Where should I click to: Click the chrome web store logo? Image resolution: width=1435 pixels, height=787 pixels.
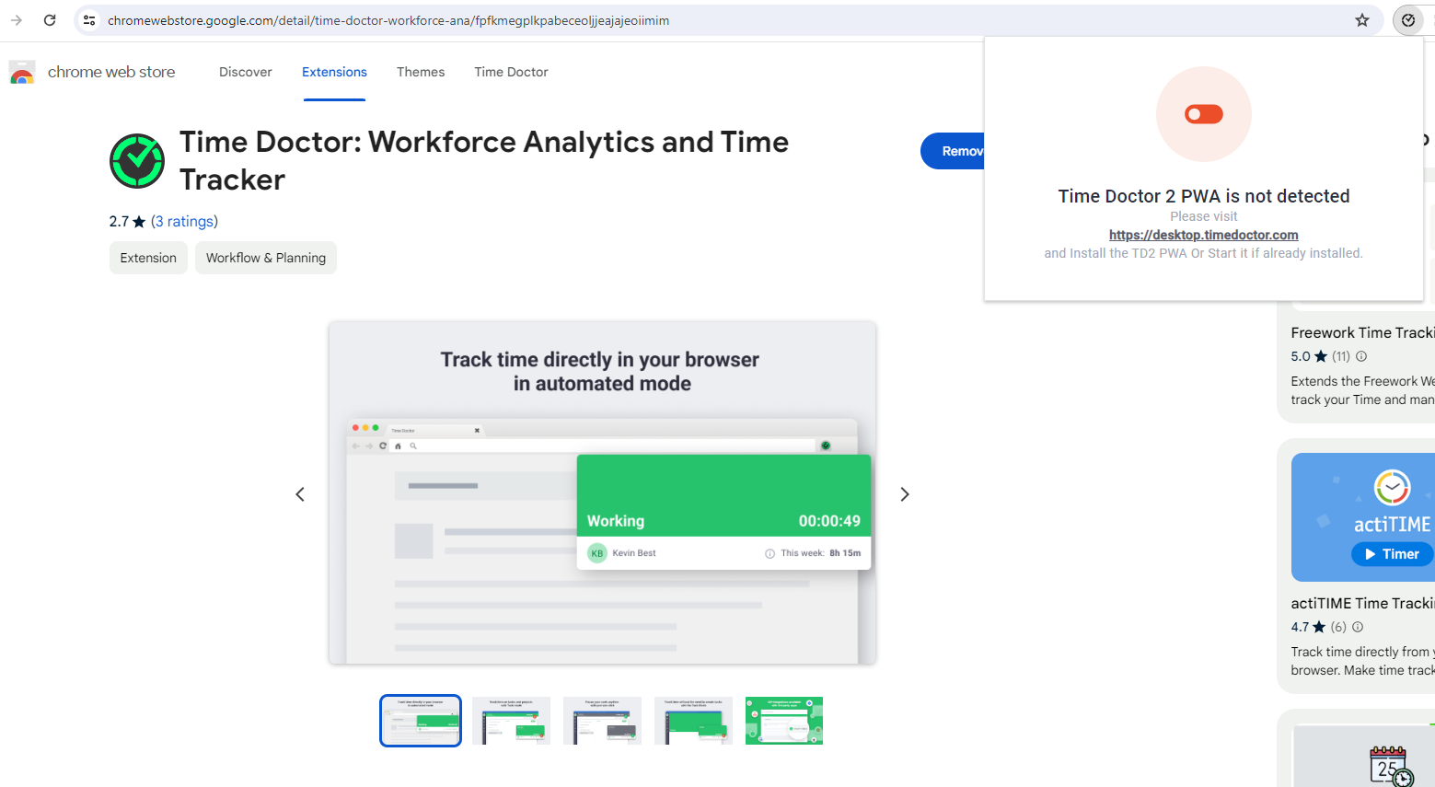[92, 71]
